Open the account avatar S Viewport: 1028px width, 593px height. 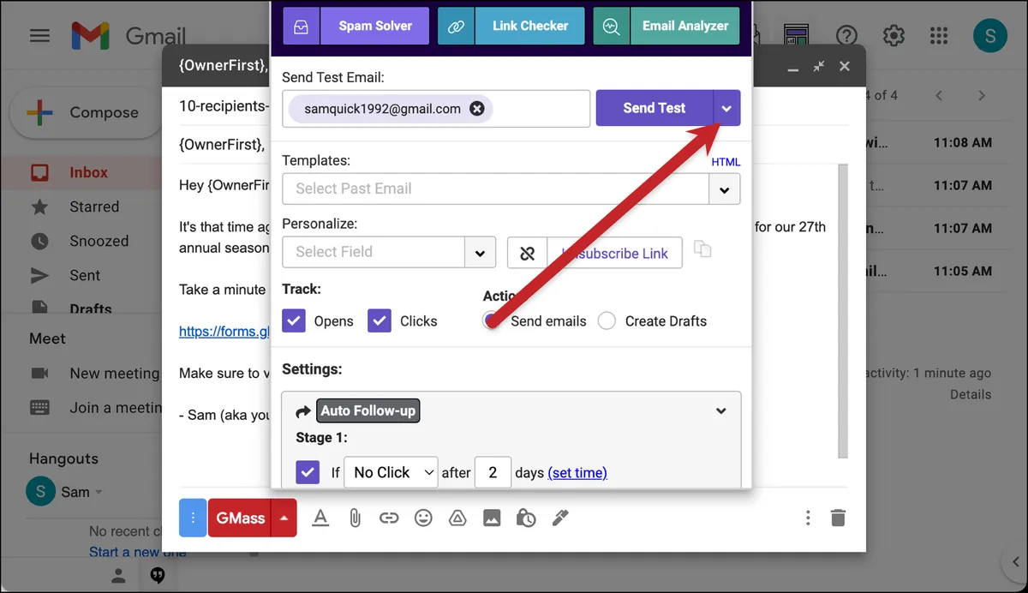click(990, 35)
